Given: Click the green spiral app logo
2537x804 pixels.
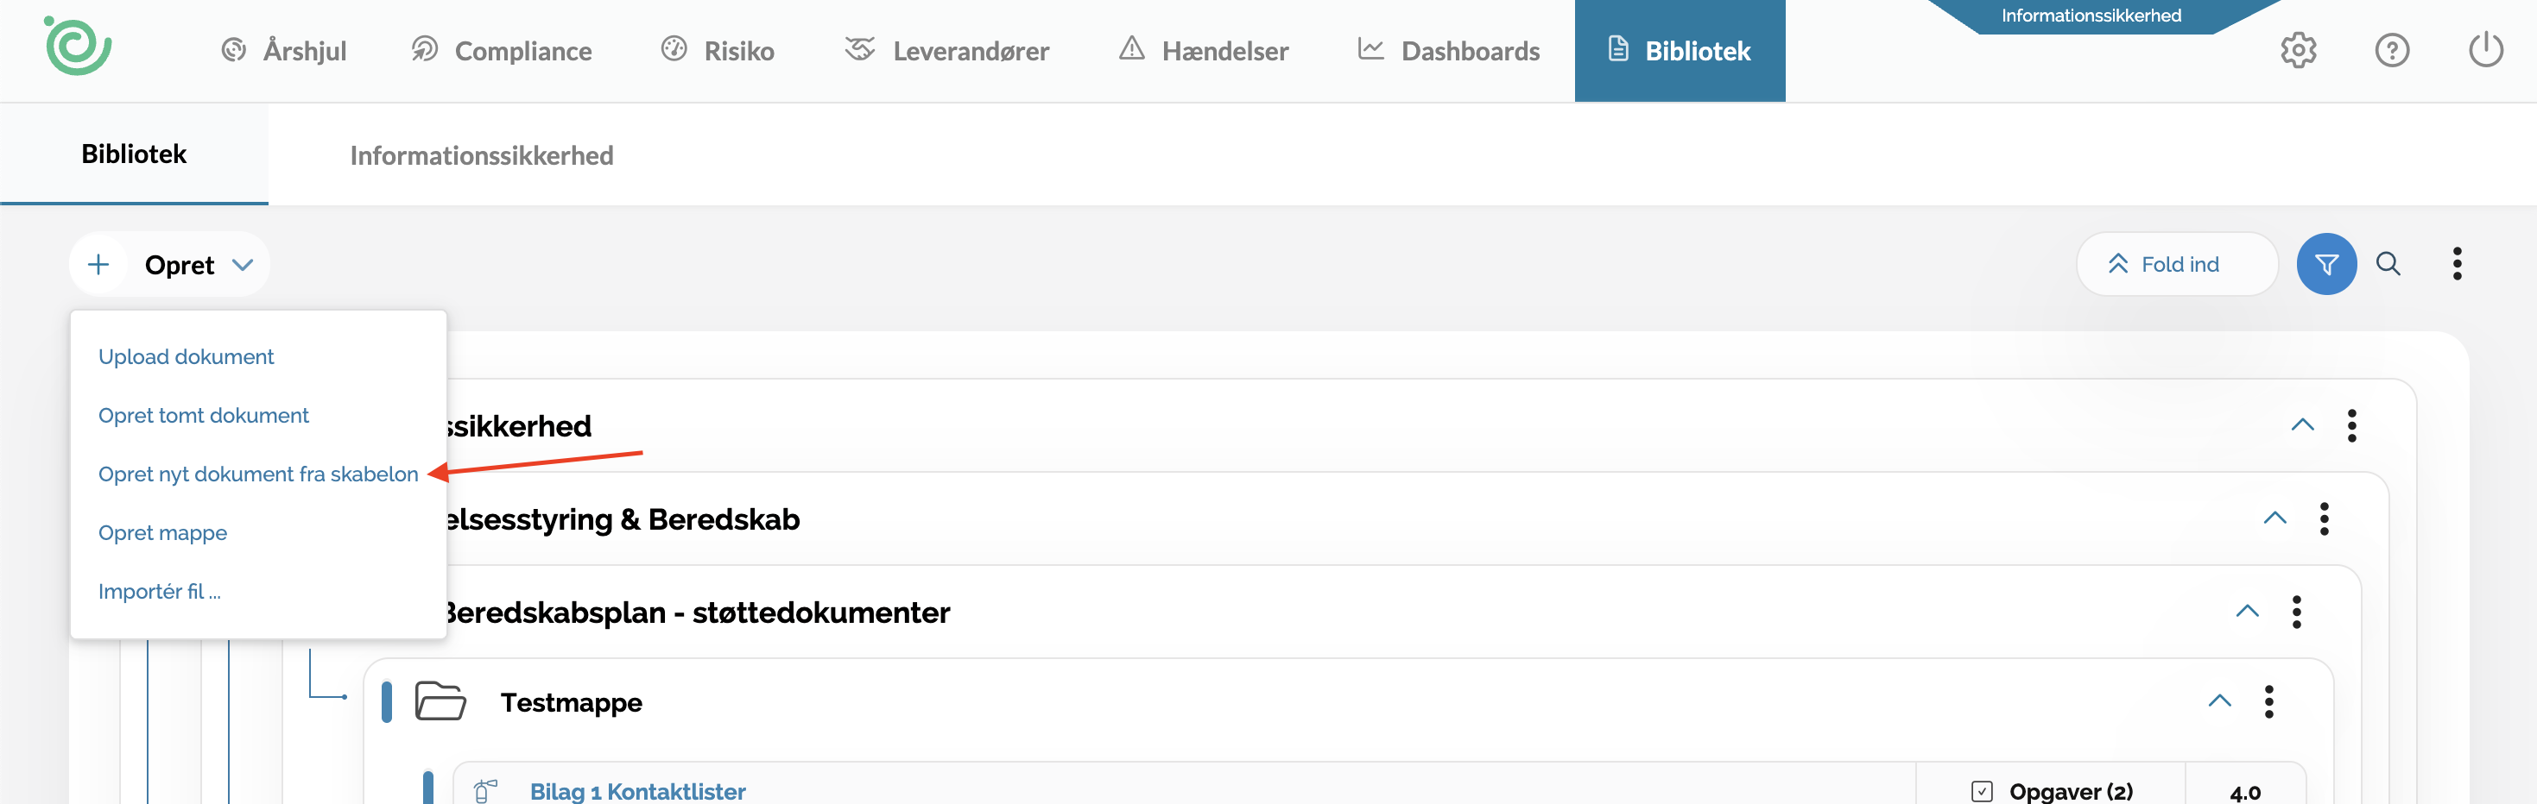Looking at the screenshot, I should [77, 47].
